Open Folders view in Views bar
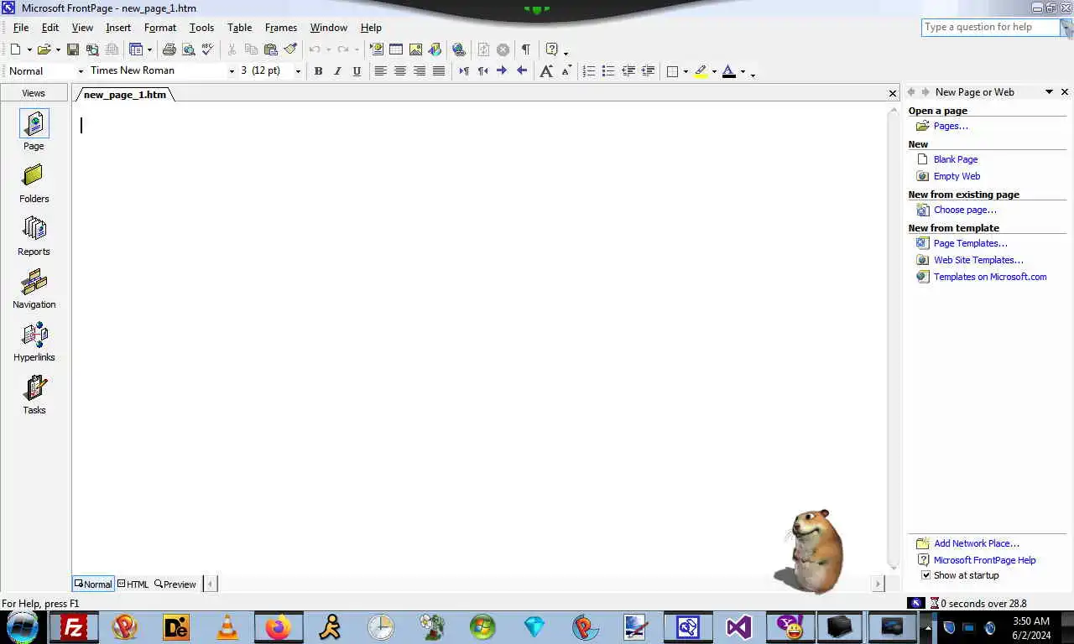Viewport: 1074px width, 644px height. [34, 184]
